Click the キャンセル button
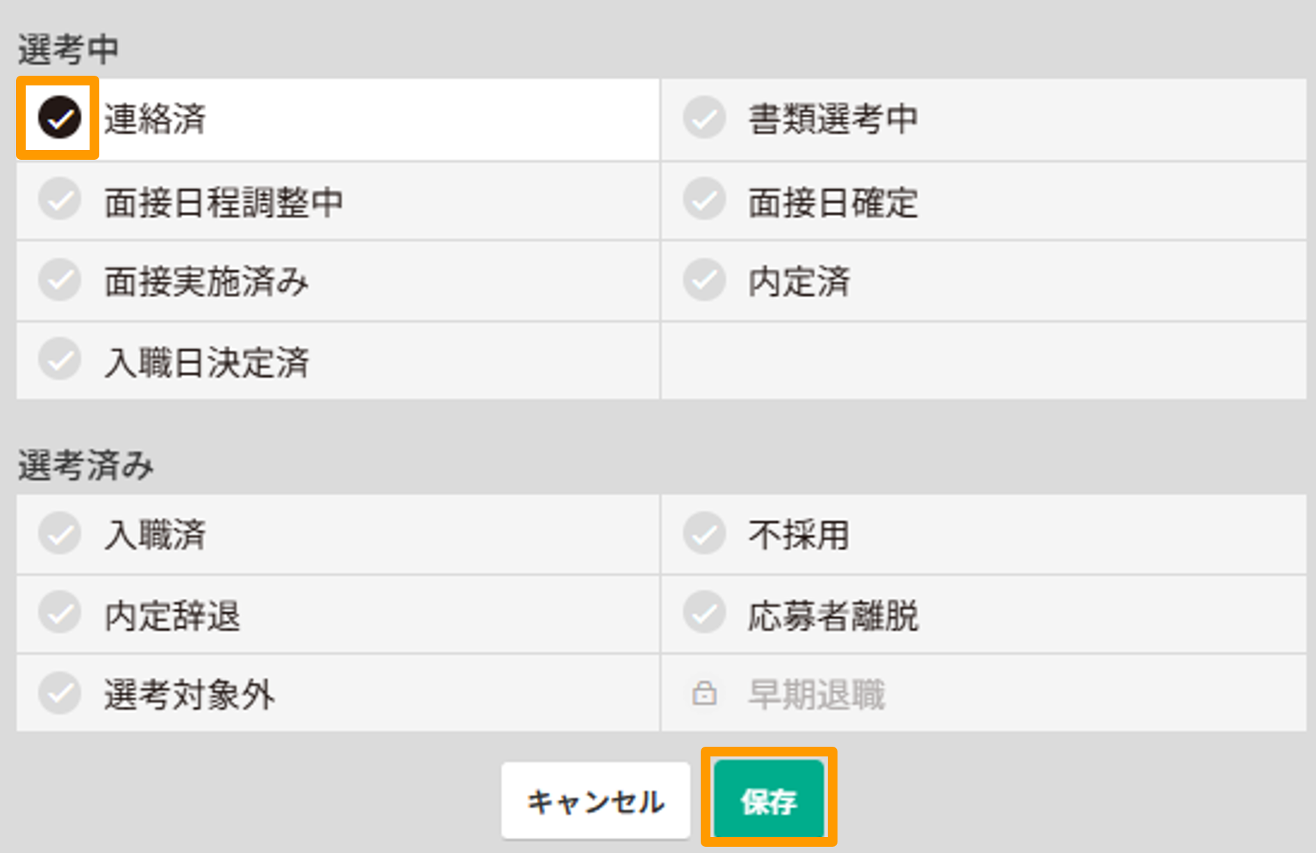The height and width of the screenshot is (853, 1316). [x=596, y=801]
